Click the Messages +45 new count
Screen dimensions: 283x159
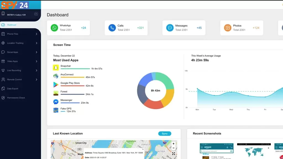point(199,28)
